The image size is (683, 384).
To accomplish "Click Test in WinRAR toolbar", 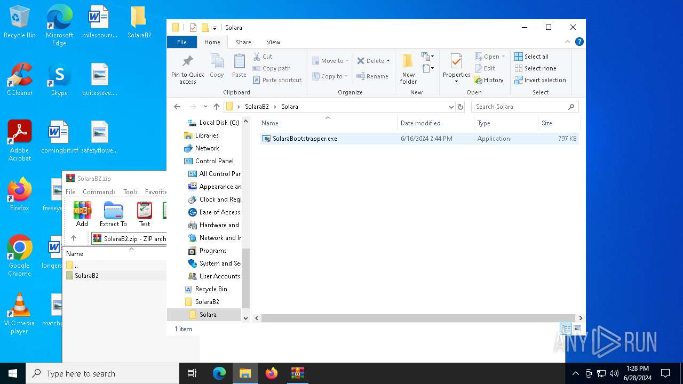I will 145,214.
